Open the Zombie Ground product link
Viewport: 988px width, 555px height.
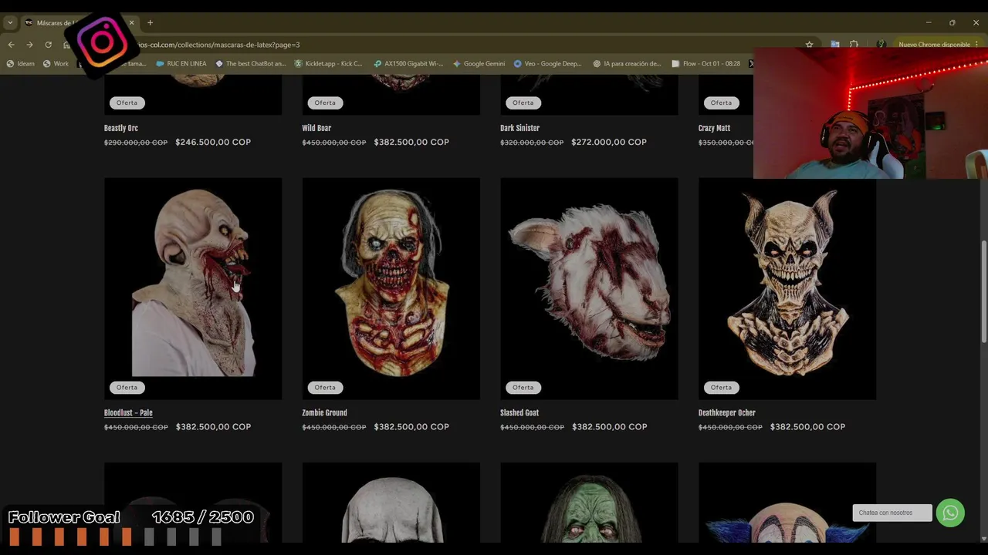pos(324,413)
